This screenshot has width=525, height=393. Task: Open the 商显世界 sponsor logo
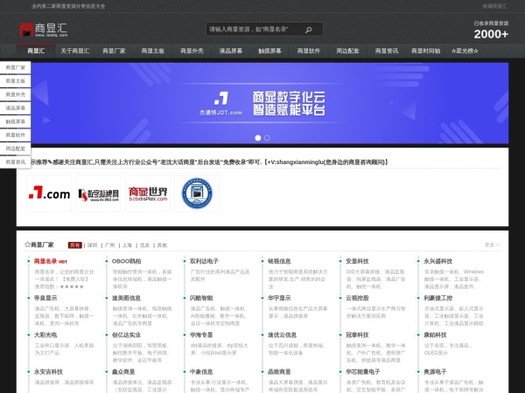point(148,194)
